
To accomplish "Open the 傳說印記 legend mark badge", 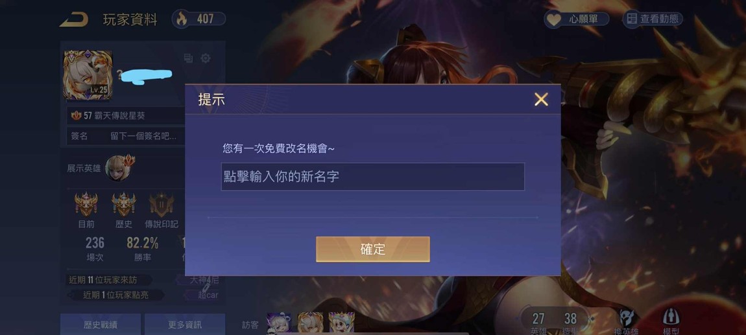I will [x=162, y=205].
